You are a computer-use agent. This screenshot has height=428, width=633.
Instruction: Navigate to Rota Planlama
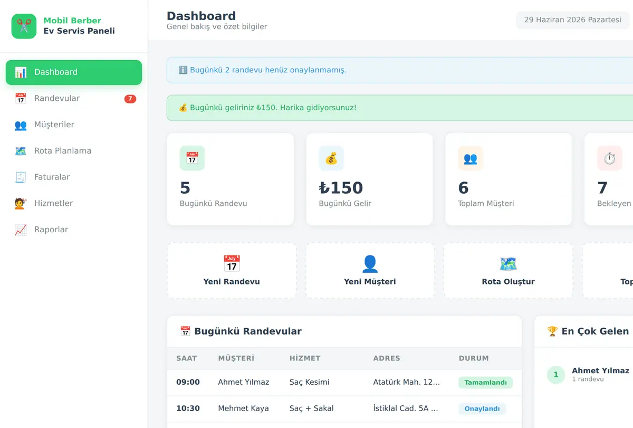[74, 151]
